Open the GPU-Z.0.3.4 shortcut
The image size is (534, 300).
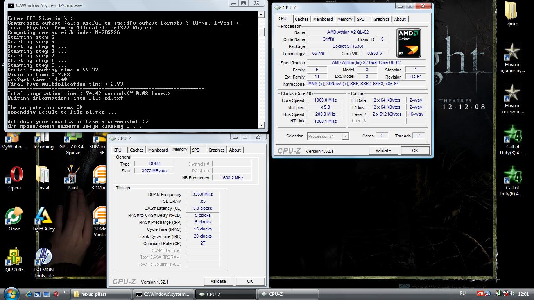point(73,145)
